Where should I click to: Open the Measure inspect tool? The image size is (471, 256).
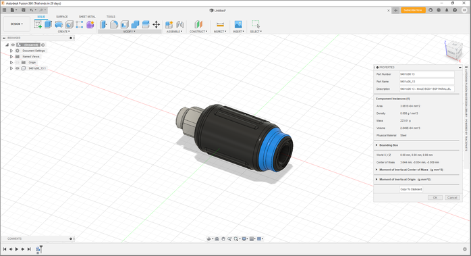pos(220,24)
